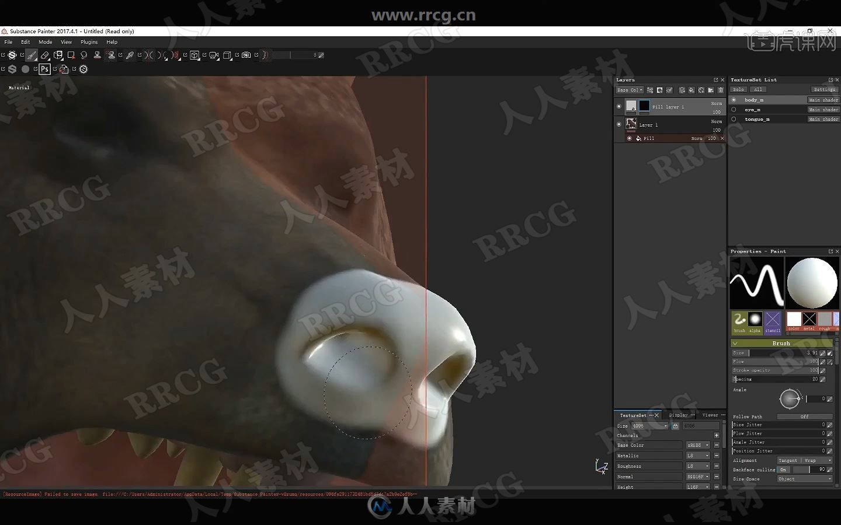Select the eye_m texture set radio

[734, 109]
